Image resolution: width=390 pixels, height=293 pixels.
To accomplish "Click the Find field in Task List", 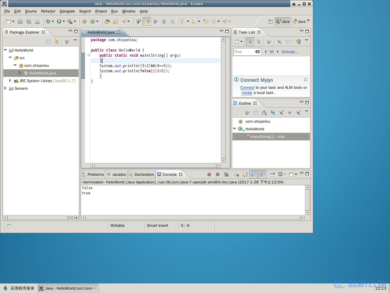I will click(244, 52).
